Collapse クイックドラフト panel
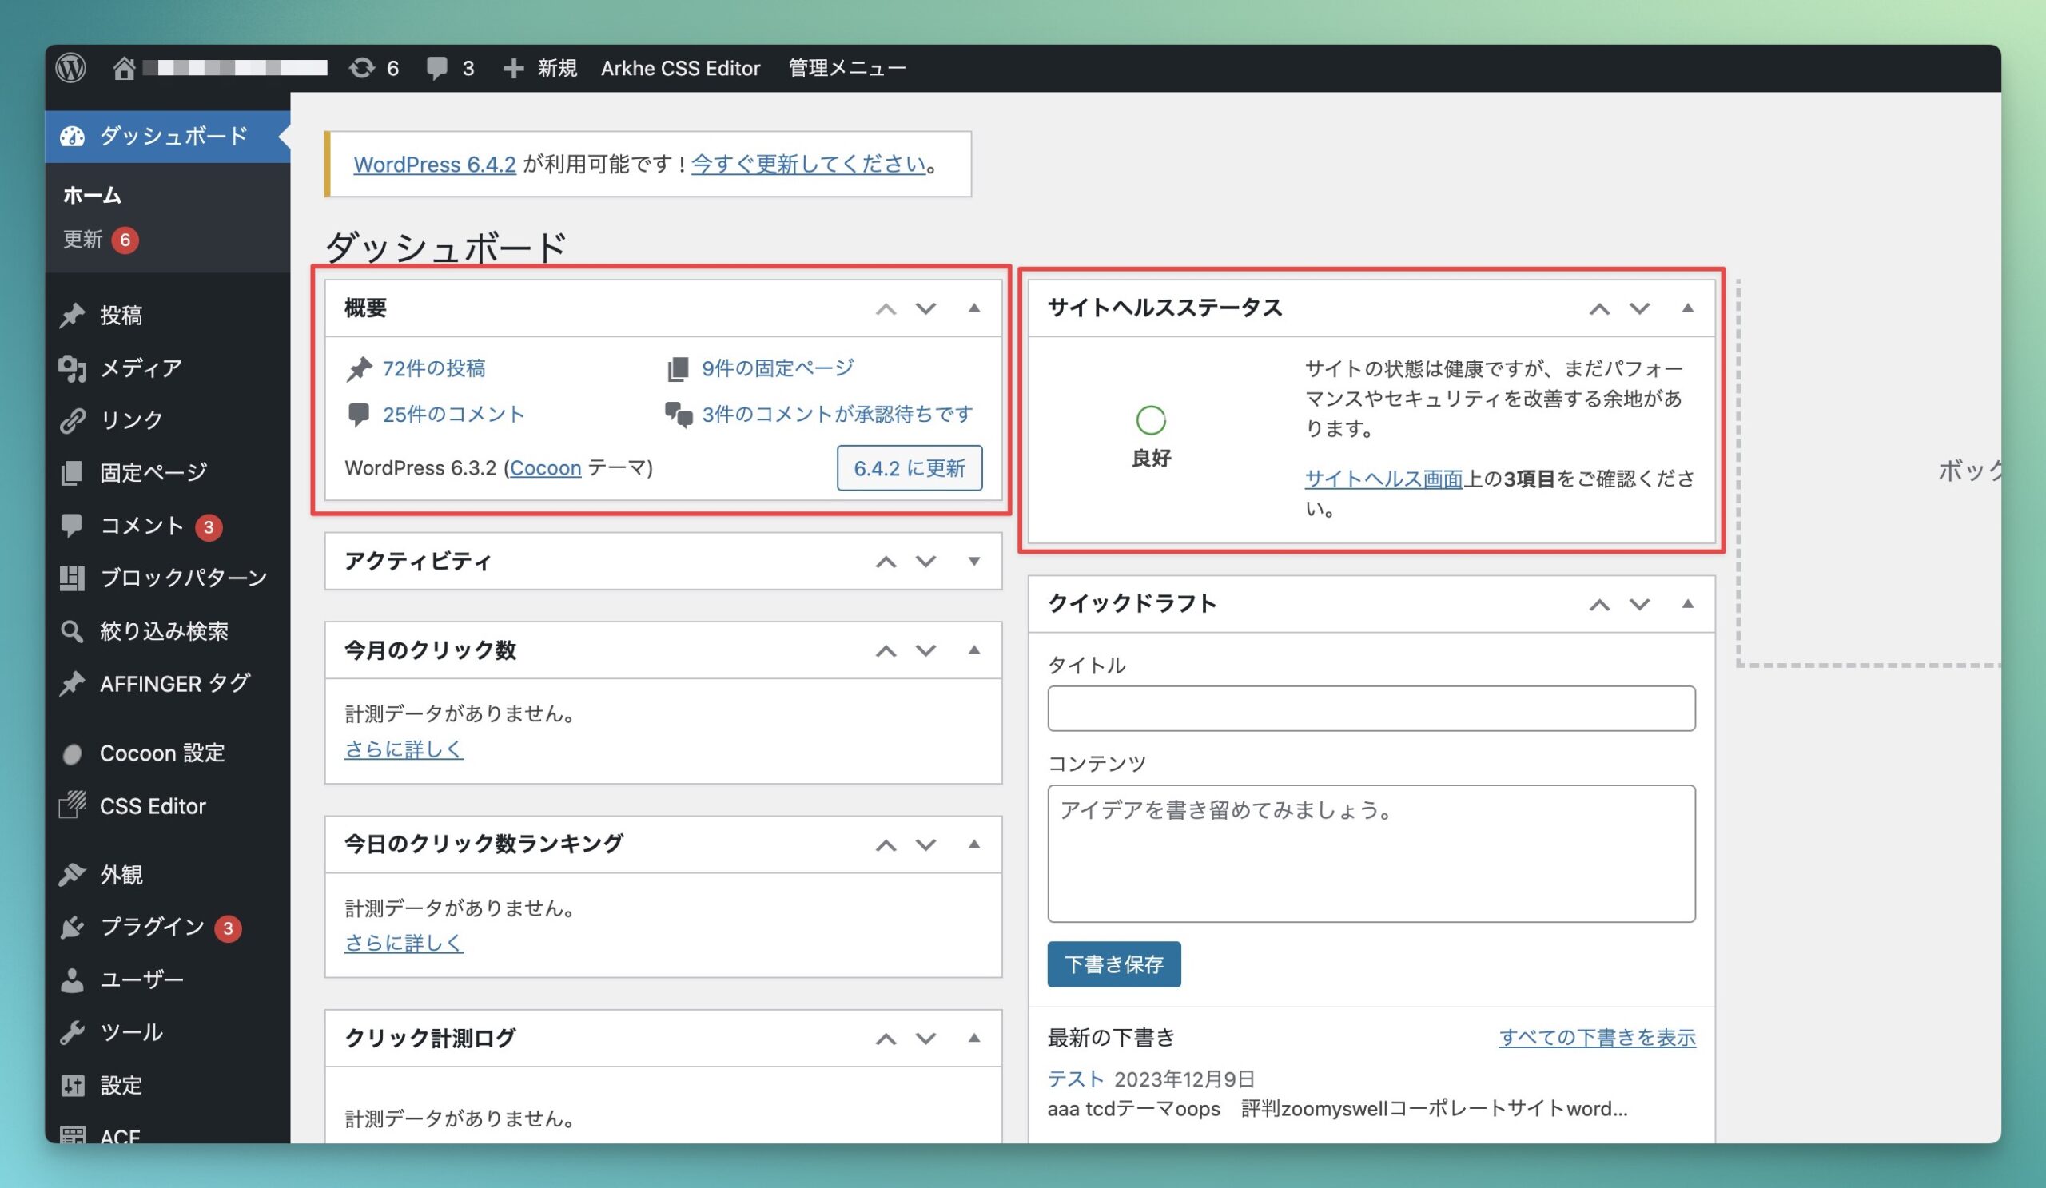 (1687, 605)
